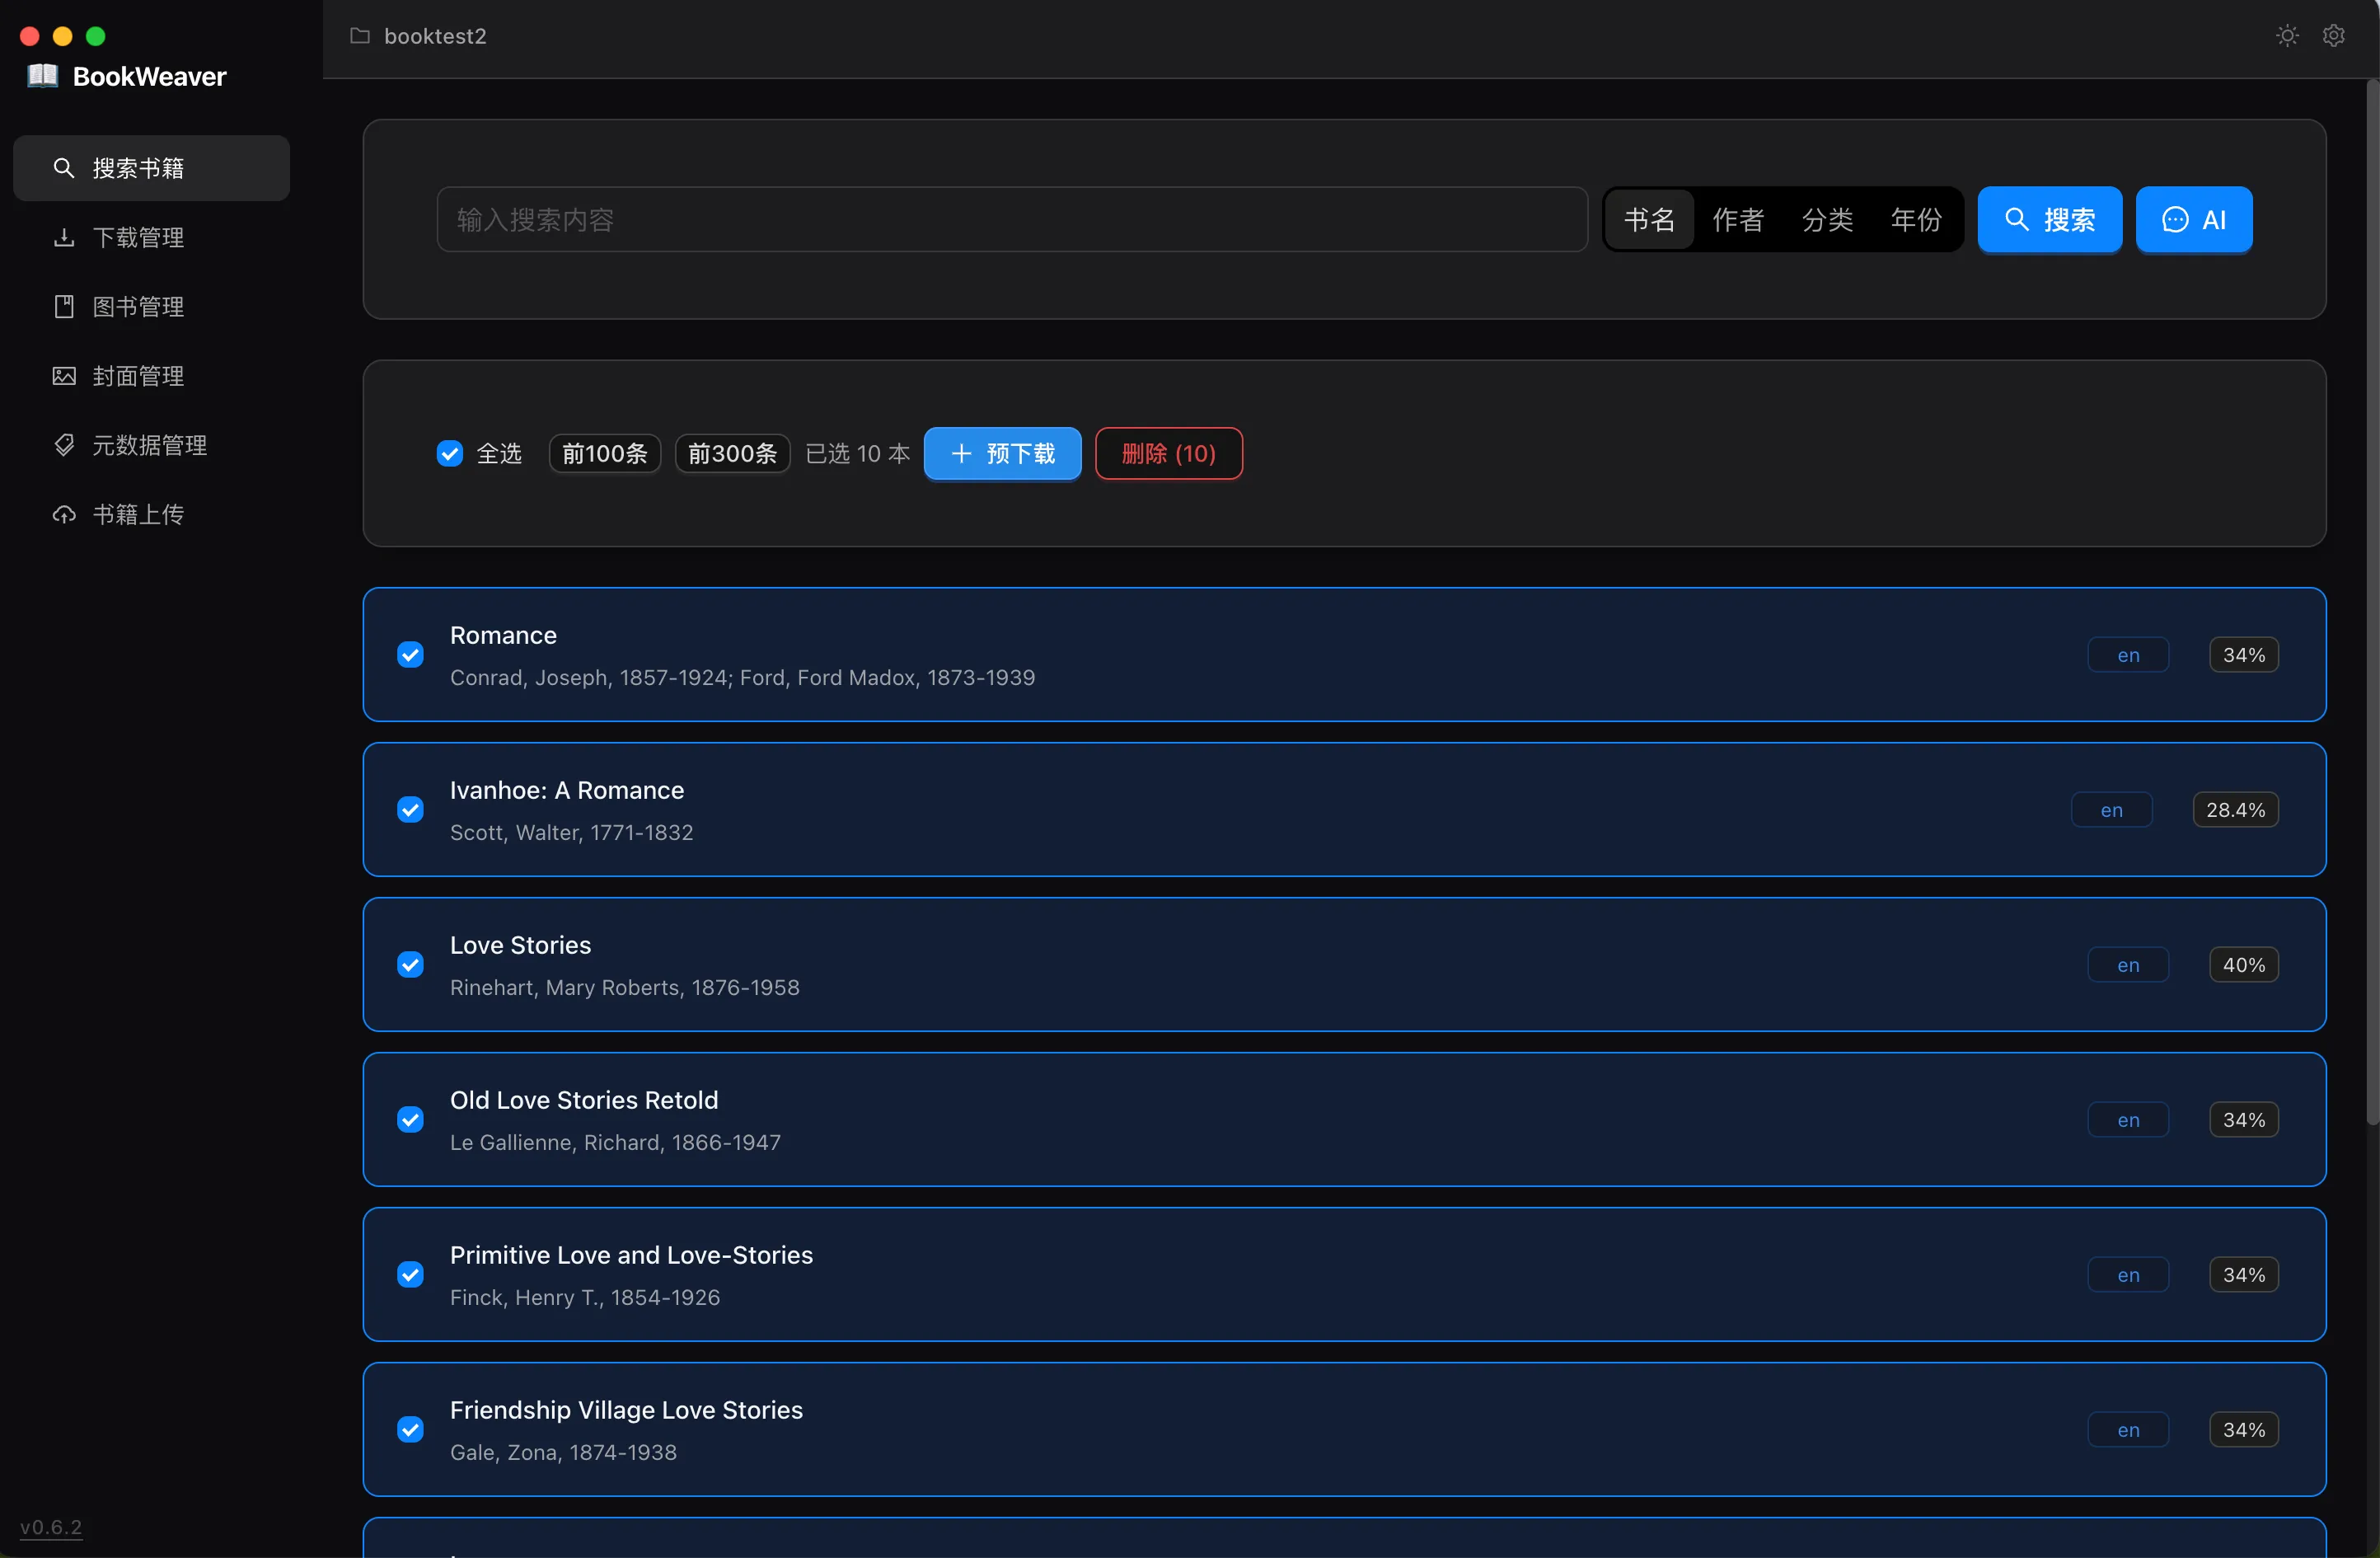The image size is (2380, 1558).
Task: Click the 预下载 pre-download button
Action: pos(1002,453)
